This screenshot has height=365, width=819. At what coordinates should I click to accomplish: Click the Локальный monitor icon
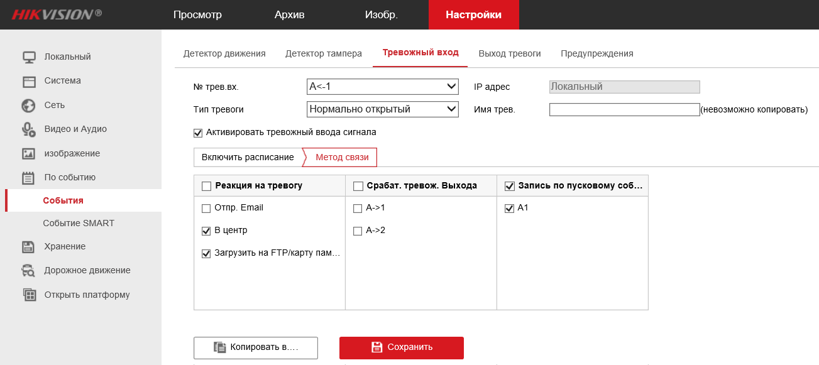(x=29, y=57)
